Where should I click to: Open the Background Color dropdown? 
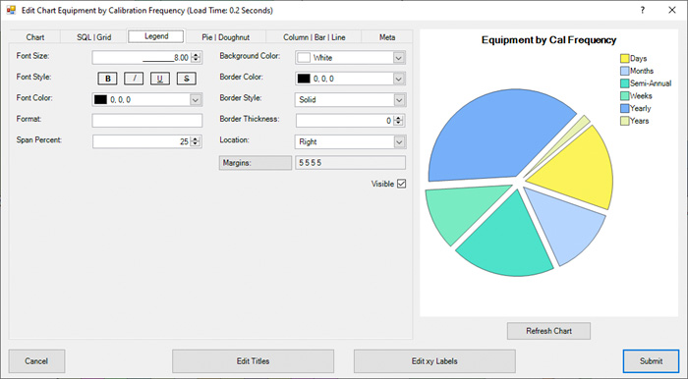click(x=398, y=57)
